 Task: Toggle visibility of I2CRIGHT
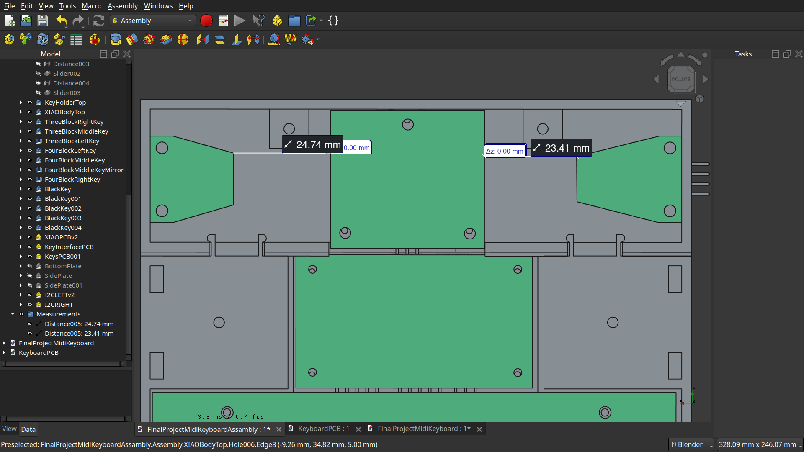click(30, 305)
